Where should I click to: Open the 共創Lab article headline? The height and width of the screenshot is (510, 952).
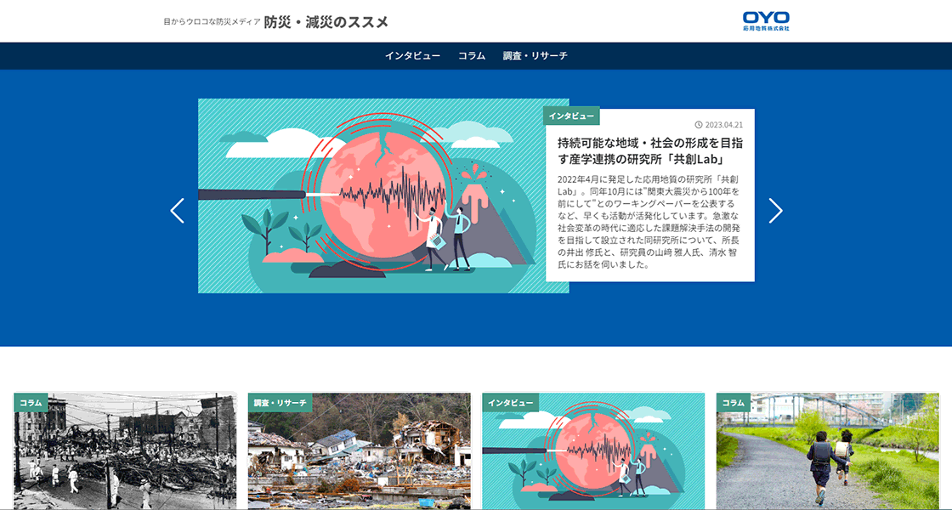[x=649, y=150]
